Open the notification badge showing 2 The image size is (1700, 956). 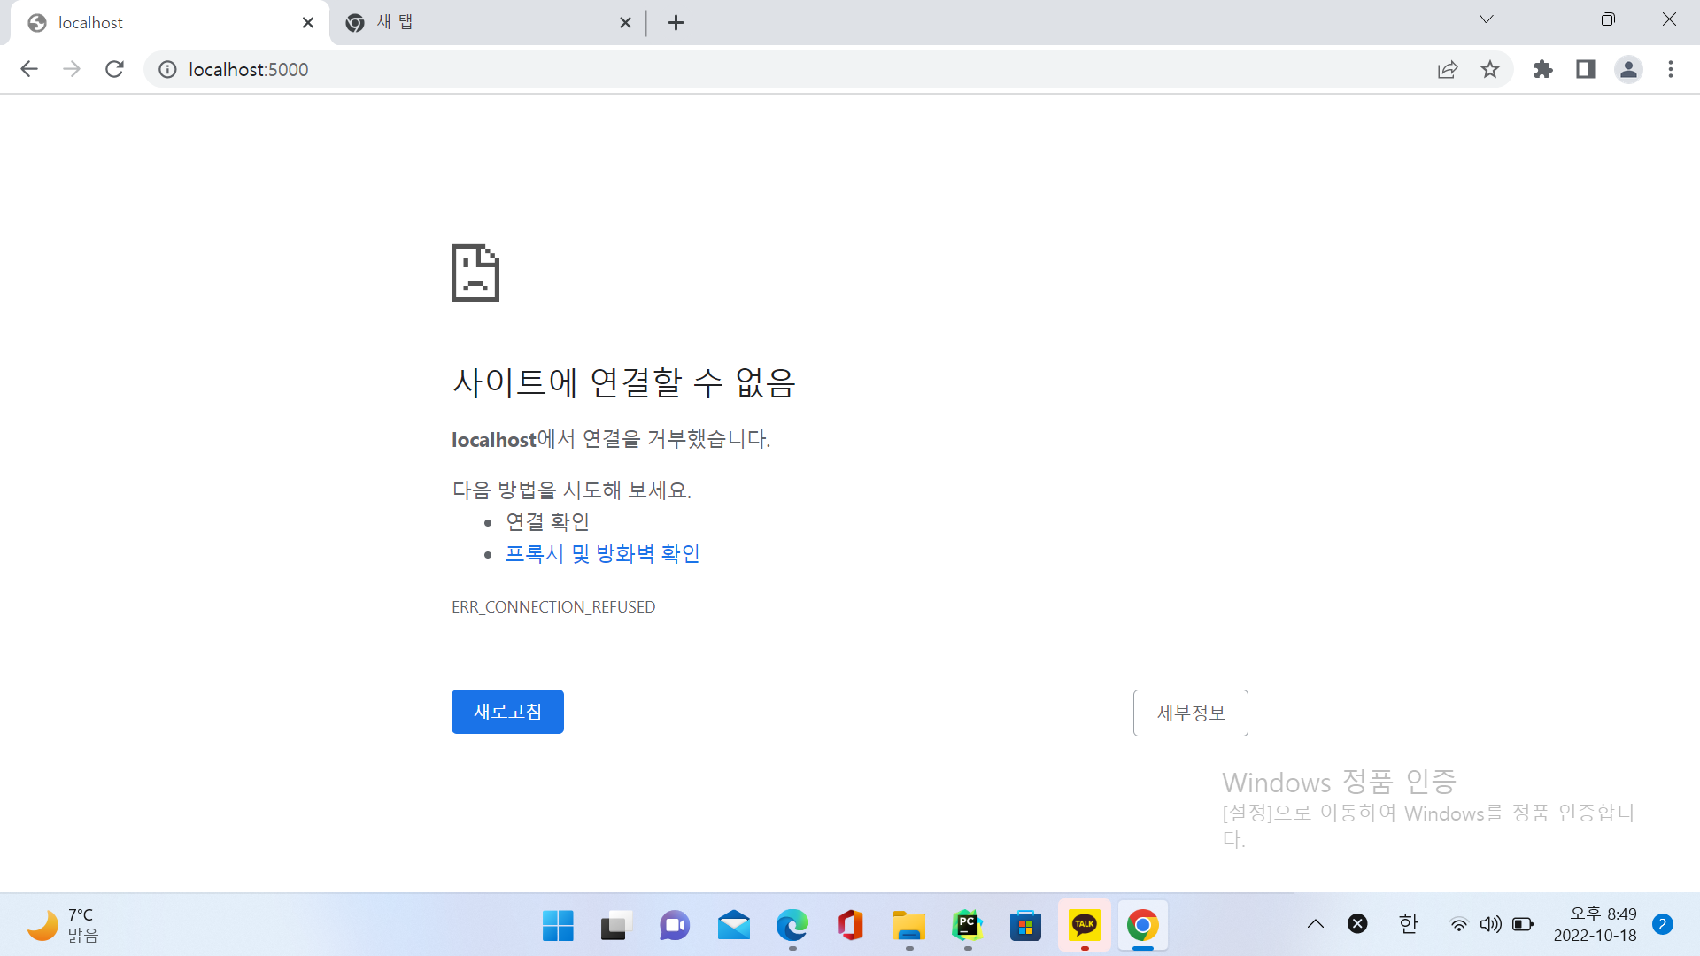click(1663, 924)
